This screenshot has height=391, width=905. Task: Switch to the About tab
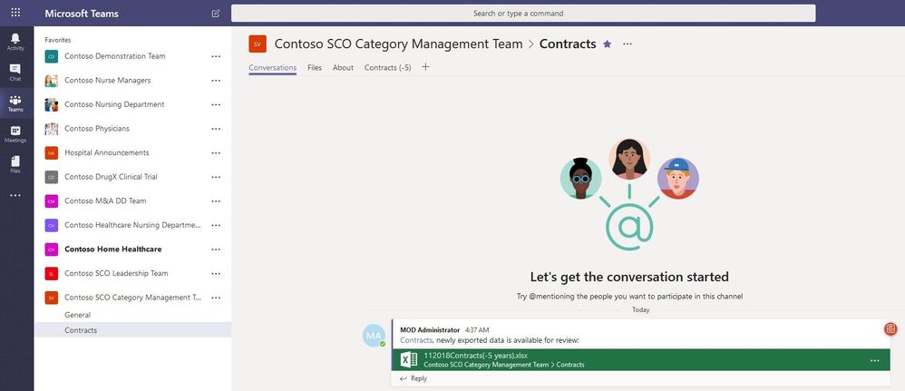point(343,67)
